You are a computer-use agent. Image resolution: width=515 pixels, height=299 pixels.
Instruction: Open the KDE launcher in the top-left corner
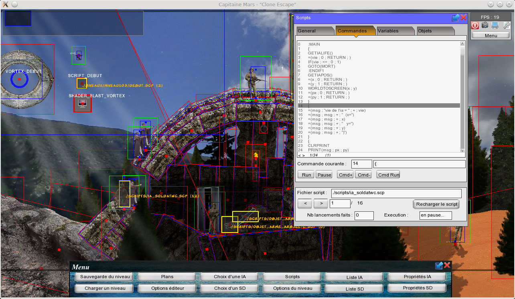[5, 4]
